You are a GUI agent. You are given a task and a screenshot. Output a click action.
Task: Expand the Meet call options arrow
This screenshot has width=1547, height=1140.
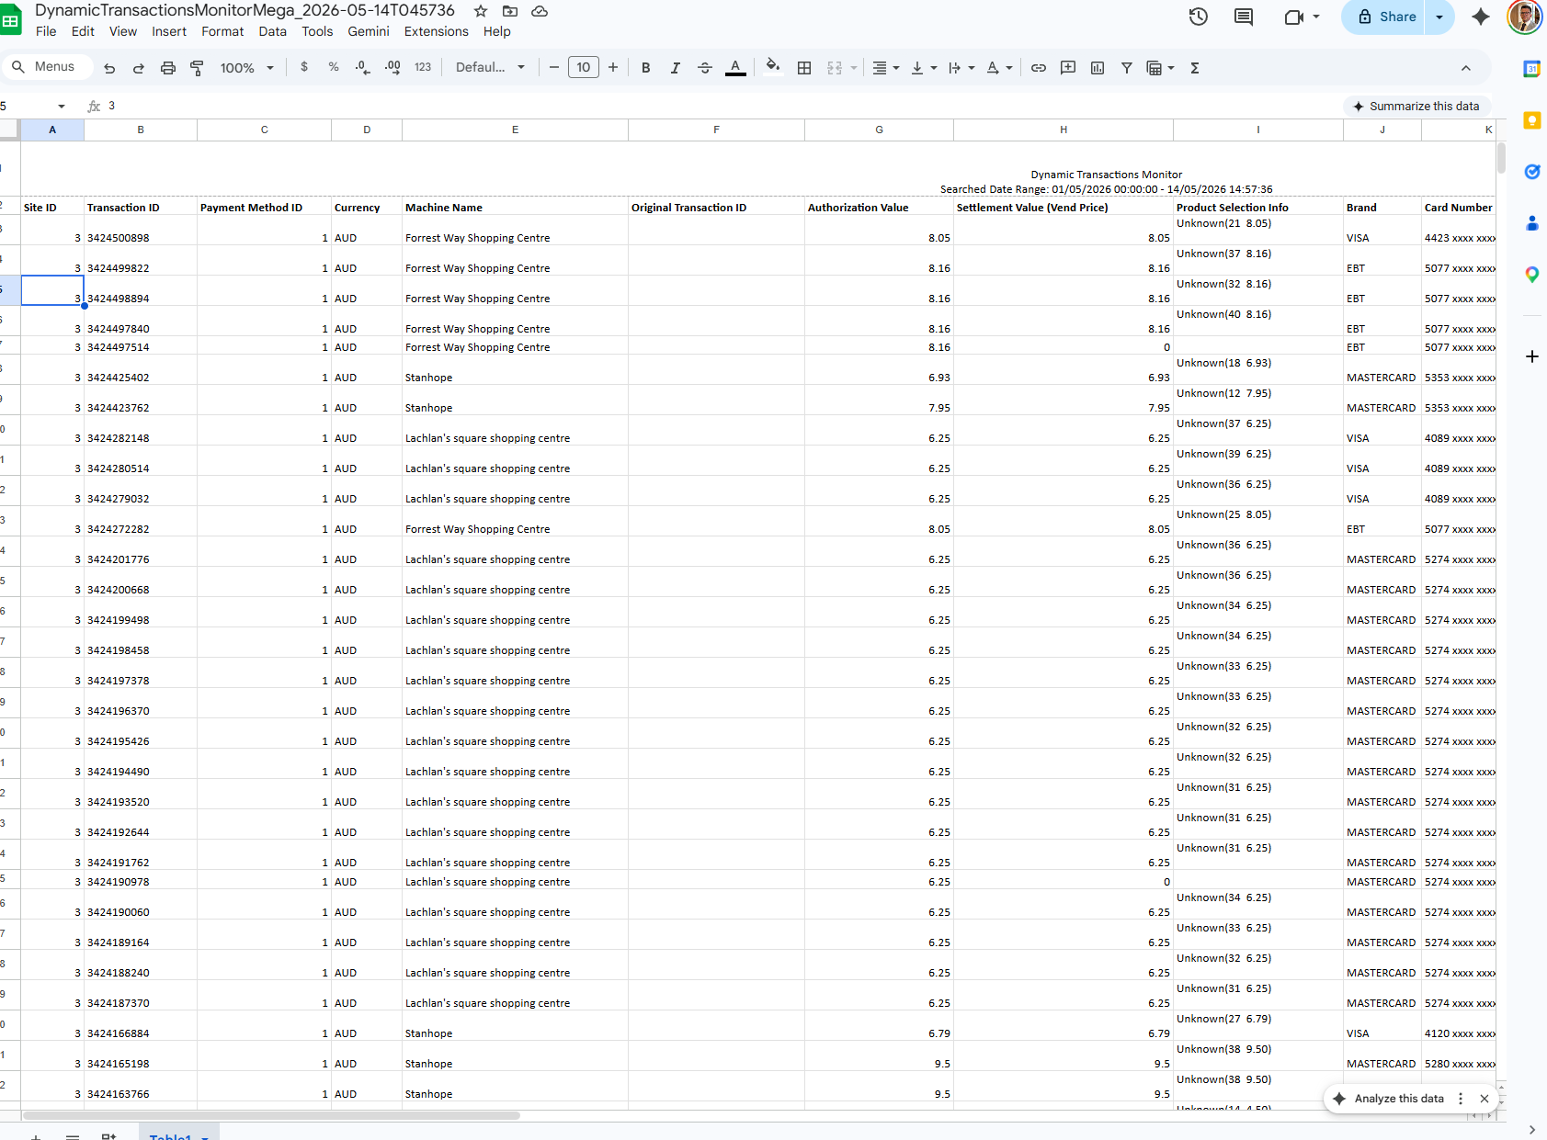pyautogui.click(x=1316, y=17)
